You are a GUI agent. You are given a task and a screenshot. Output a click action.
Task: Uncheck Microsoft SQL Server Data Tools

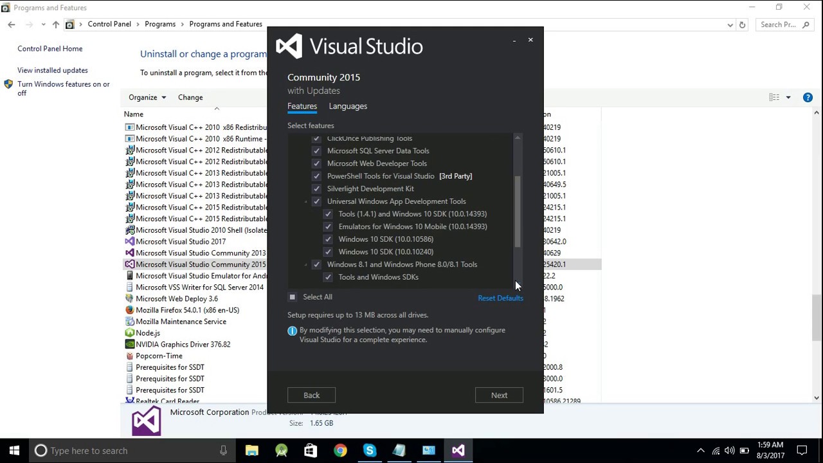[x=316, y=151]
